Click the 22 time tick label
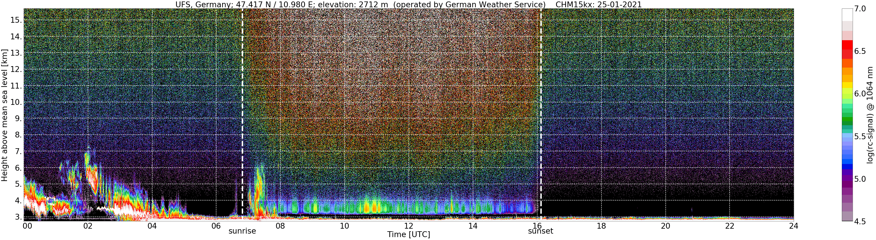876x240 pixels. (x=730, y=226)
